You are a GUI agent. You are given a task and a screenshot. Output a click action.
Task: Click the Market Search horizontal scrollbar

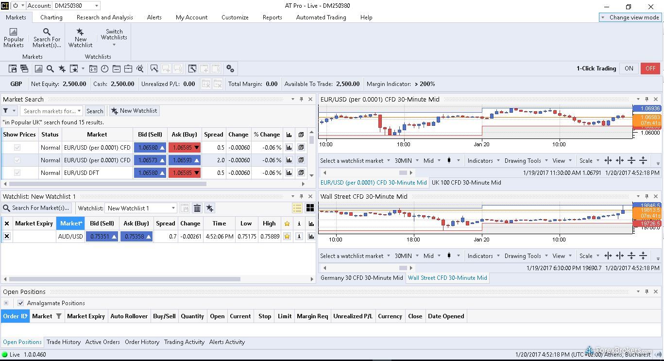tap(108, 184)
